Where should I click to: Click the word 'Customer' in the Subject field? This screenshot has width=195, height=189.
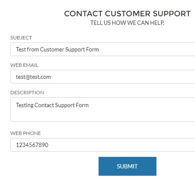pos(52,49)
